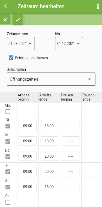This screenshot has height=207, width=102.
Task: Open the bis date dropdown 31.12.2021
Action: pos(69,44)
